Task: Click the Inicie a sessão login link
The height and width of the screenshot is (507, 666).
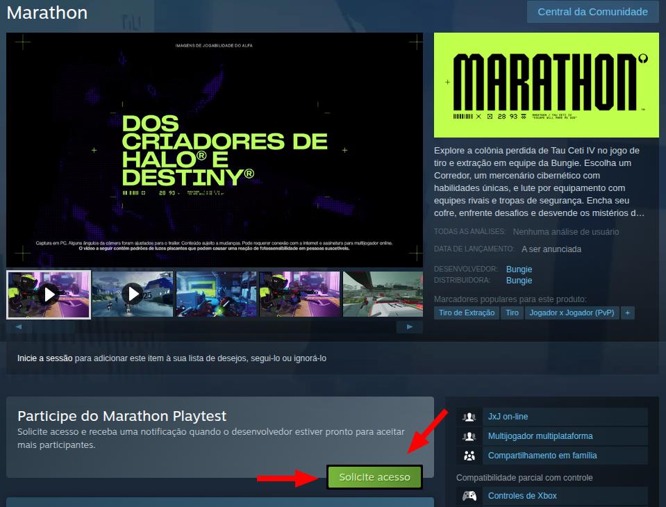Action: pyautogui.click(x=44, y=358)
